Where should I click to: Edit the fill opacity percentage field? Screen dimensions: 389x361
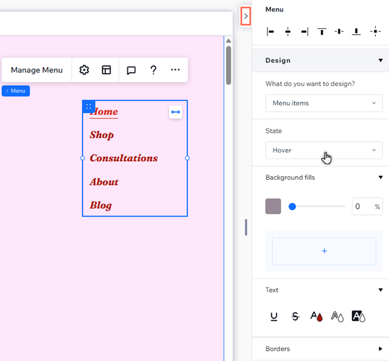tap(367, 207)
